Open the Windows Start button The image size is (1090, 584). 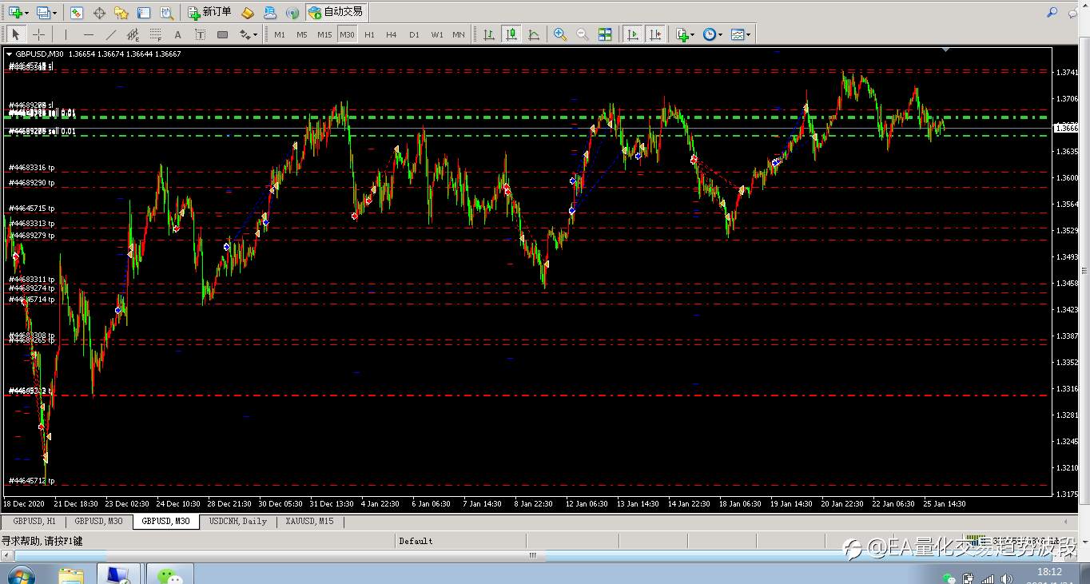click(21, 574)
